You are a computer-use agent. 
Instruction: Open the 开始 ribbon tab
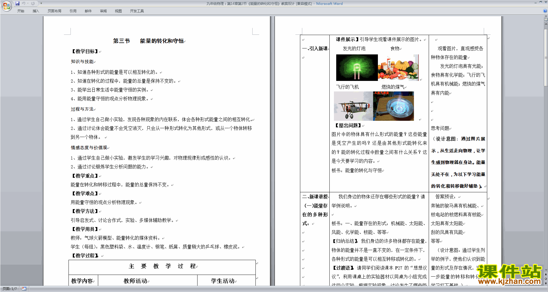click(x=21, y=11)
